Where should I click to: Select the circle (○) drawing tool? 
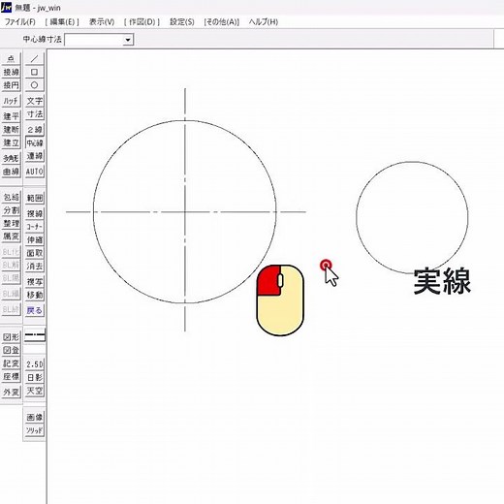(x=35, y=85)
